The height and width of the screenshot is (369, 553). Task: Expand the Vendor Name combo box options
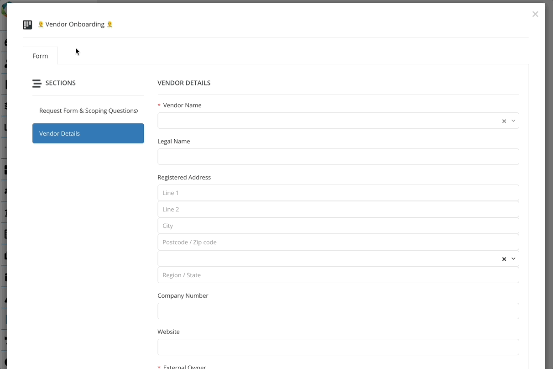(x=513, y=121)
